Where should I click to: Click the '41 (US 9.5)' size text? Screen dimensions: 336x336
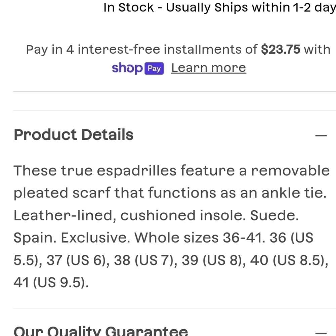click(51, 283)
